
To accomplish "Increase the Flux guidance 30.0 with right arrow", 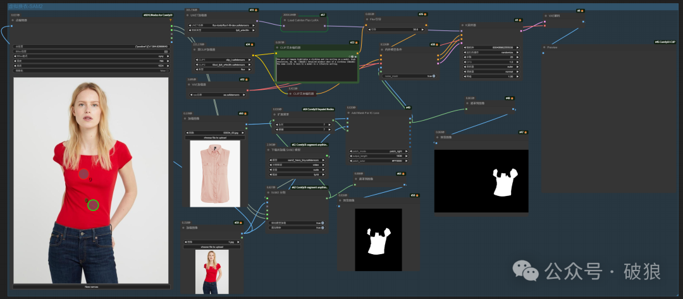I will [x=422, y=30].
